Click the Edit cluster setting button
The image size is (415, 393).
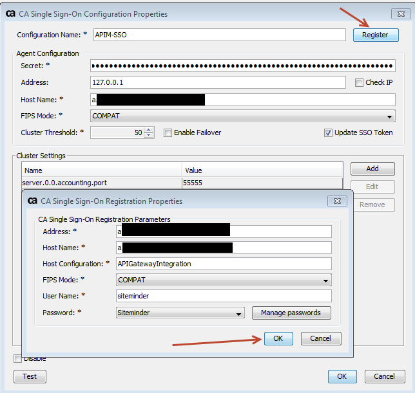[372, 187]
